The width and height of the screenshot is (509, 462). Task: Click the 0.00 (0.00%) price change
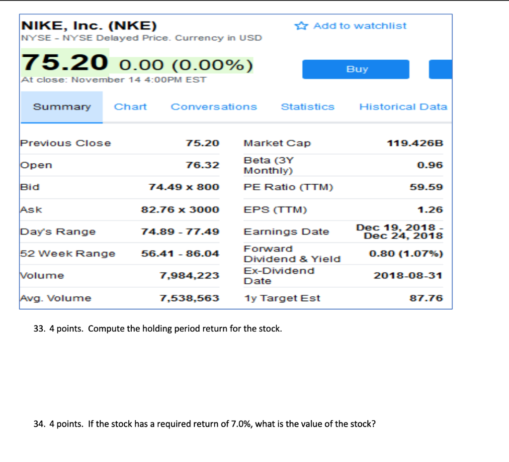pyautogui.click(x=186, y=65)
